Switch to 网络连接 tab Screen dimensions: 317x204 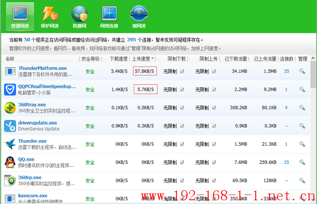tap(109, 17)
